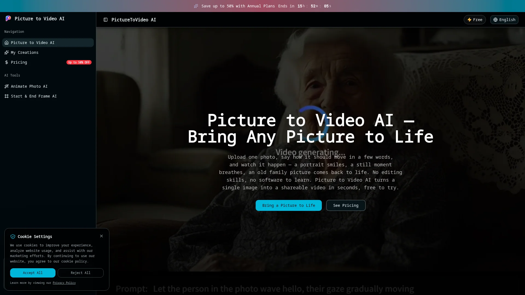Open Animate Photo AI tool
Viewport: 525px width, 295px height.
(x=48, y=86)
